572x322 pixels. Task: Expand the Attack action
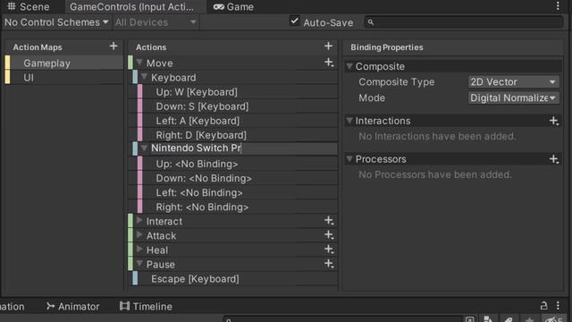coord(139,234)
